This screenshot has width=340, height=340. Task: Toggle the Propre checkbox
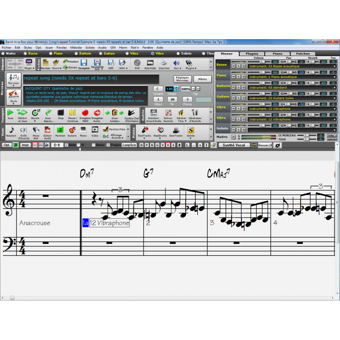pos(108,145)
